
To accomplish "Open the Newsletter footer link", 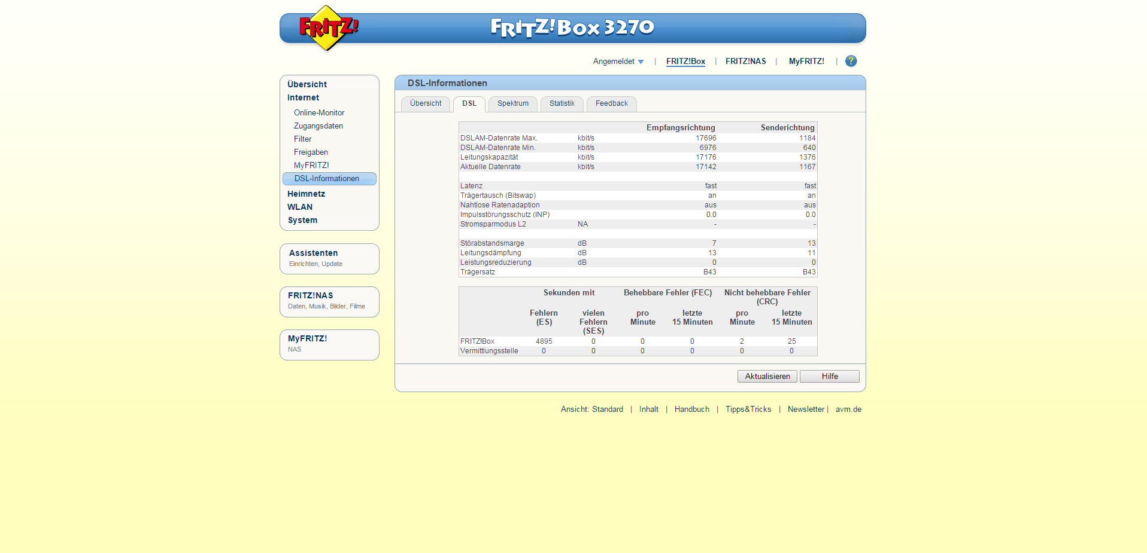I will coord(806,409).
